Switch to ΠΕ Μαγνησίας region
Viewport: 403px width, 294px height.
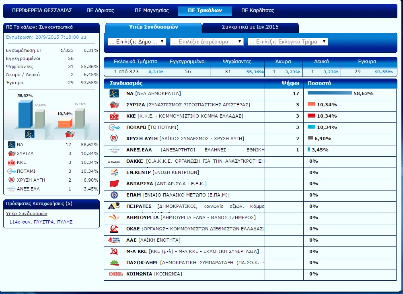pyautogui.click(x=152, y=10)
